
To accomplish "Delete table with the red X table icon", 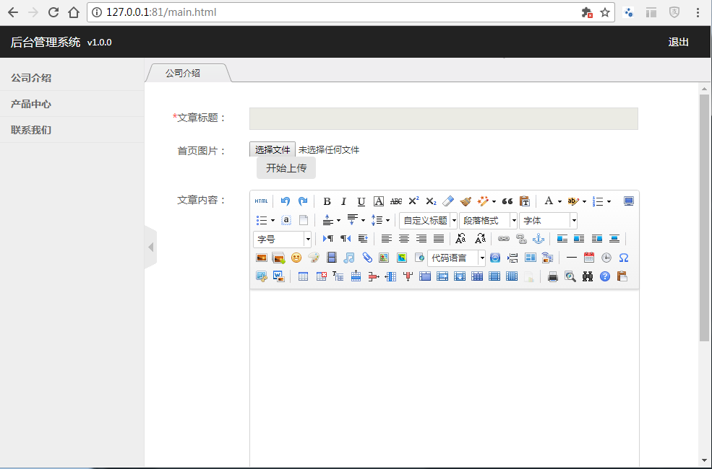I will tap(321, 276).
